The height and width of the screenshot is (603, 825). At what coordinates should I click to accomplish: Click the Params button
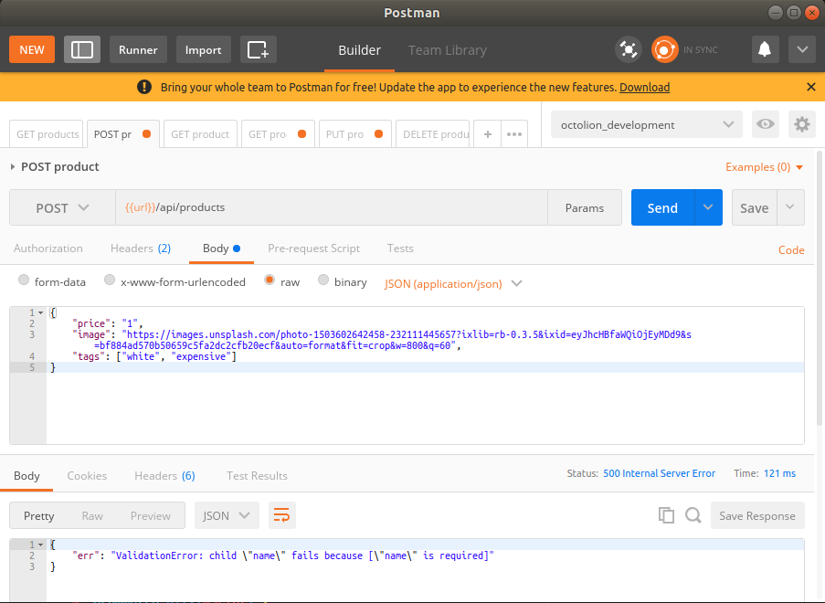point(584,207)
